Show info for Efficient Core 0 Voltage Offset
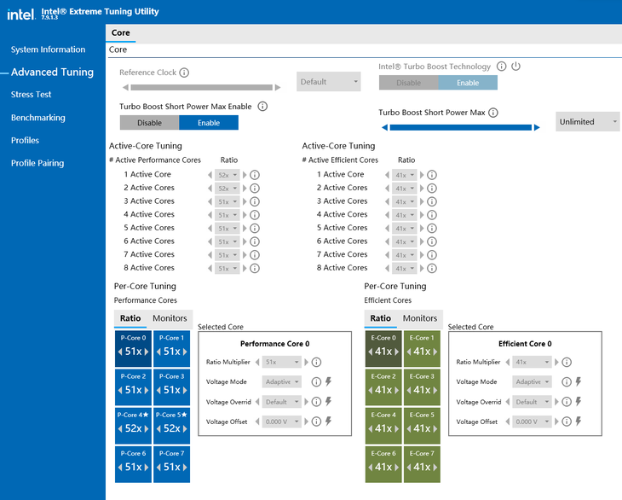This screenshot has width=622, height=500. 567,422
